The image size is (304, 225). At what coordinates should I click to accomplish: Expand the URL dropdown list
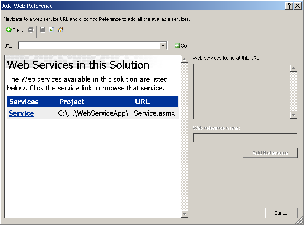[163, 46]
